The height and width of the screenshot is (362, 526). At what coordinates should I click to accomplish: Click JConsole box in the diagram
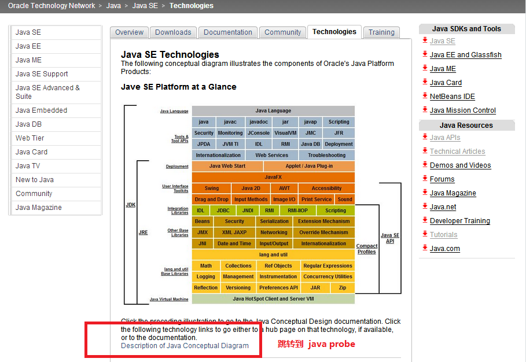coord(258,133)
